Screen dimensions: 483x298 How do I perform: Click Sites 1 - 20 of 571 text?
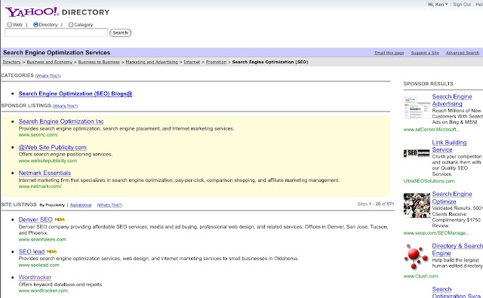[376, 204]
